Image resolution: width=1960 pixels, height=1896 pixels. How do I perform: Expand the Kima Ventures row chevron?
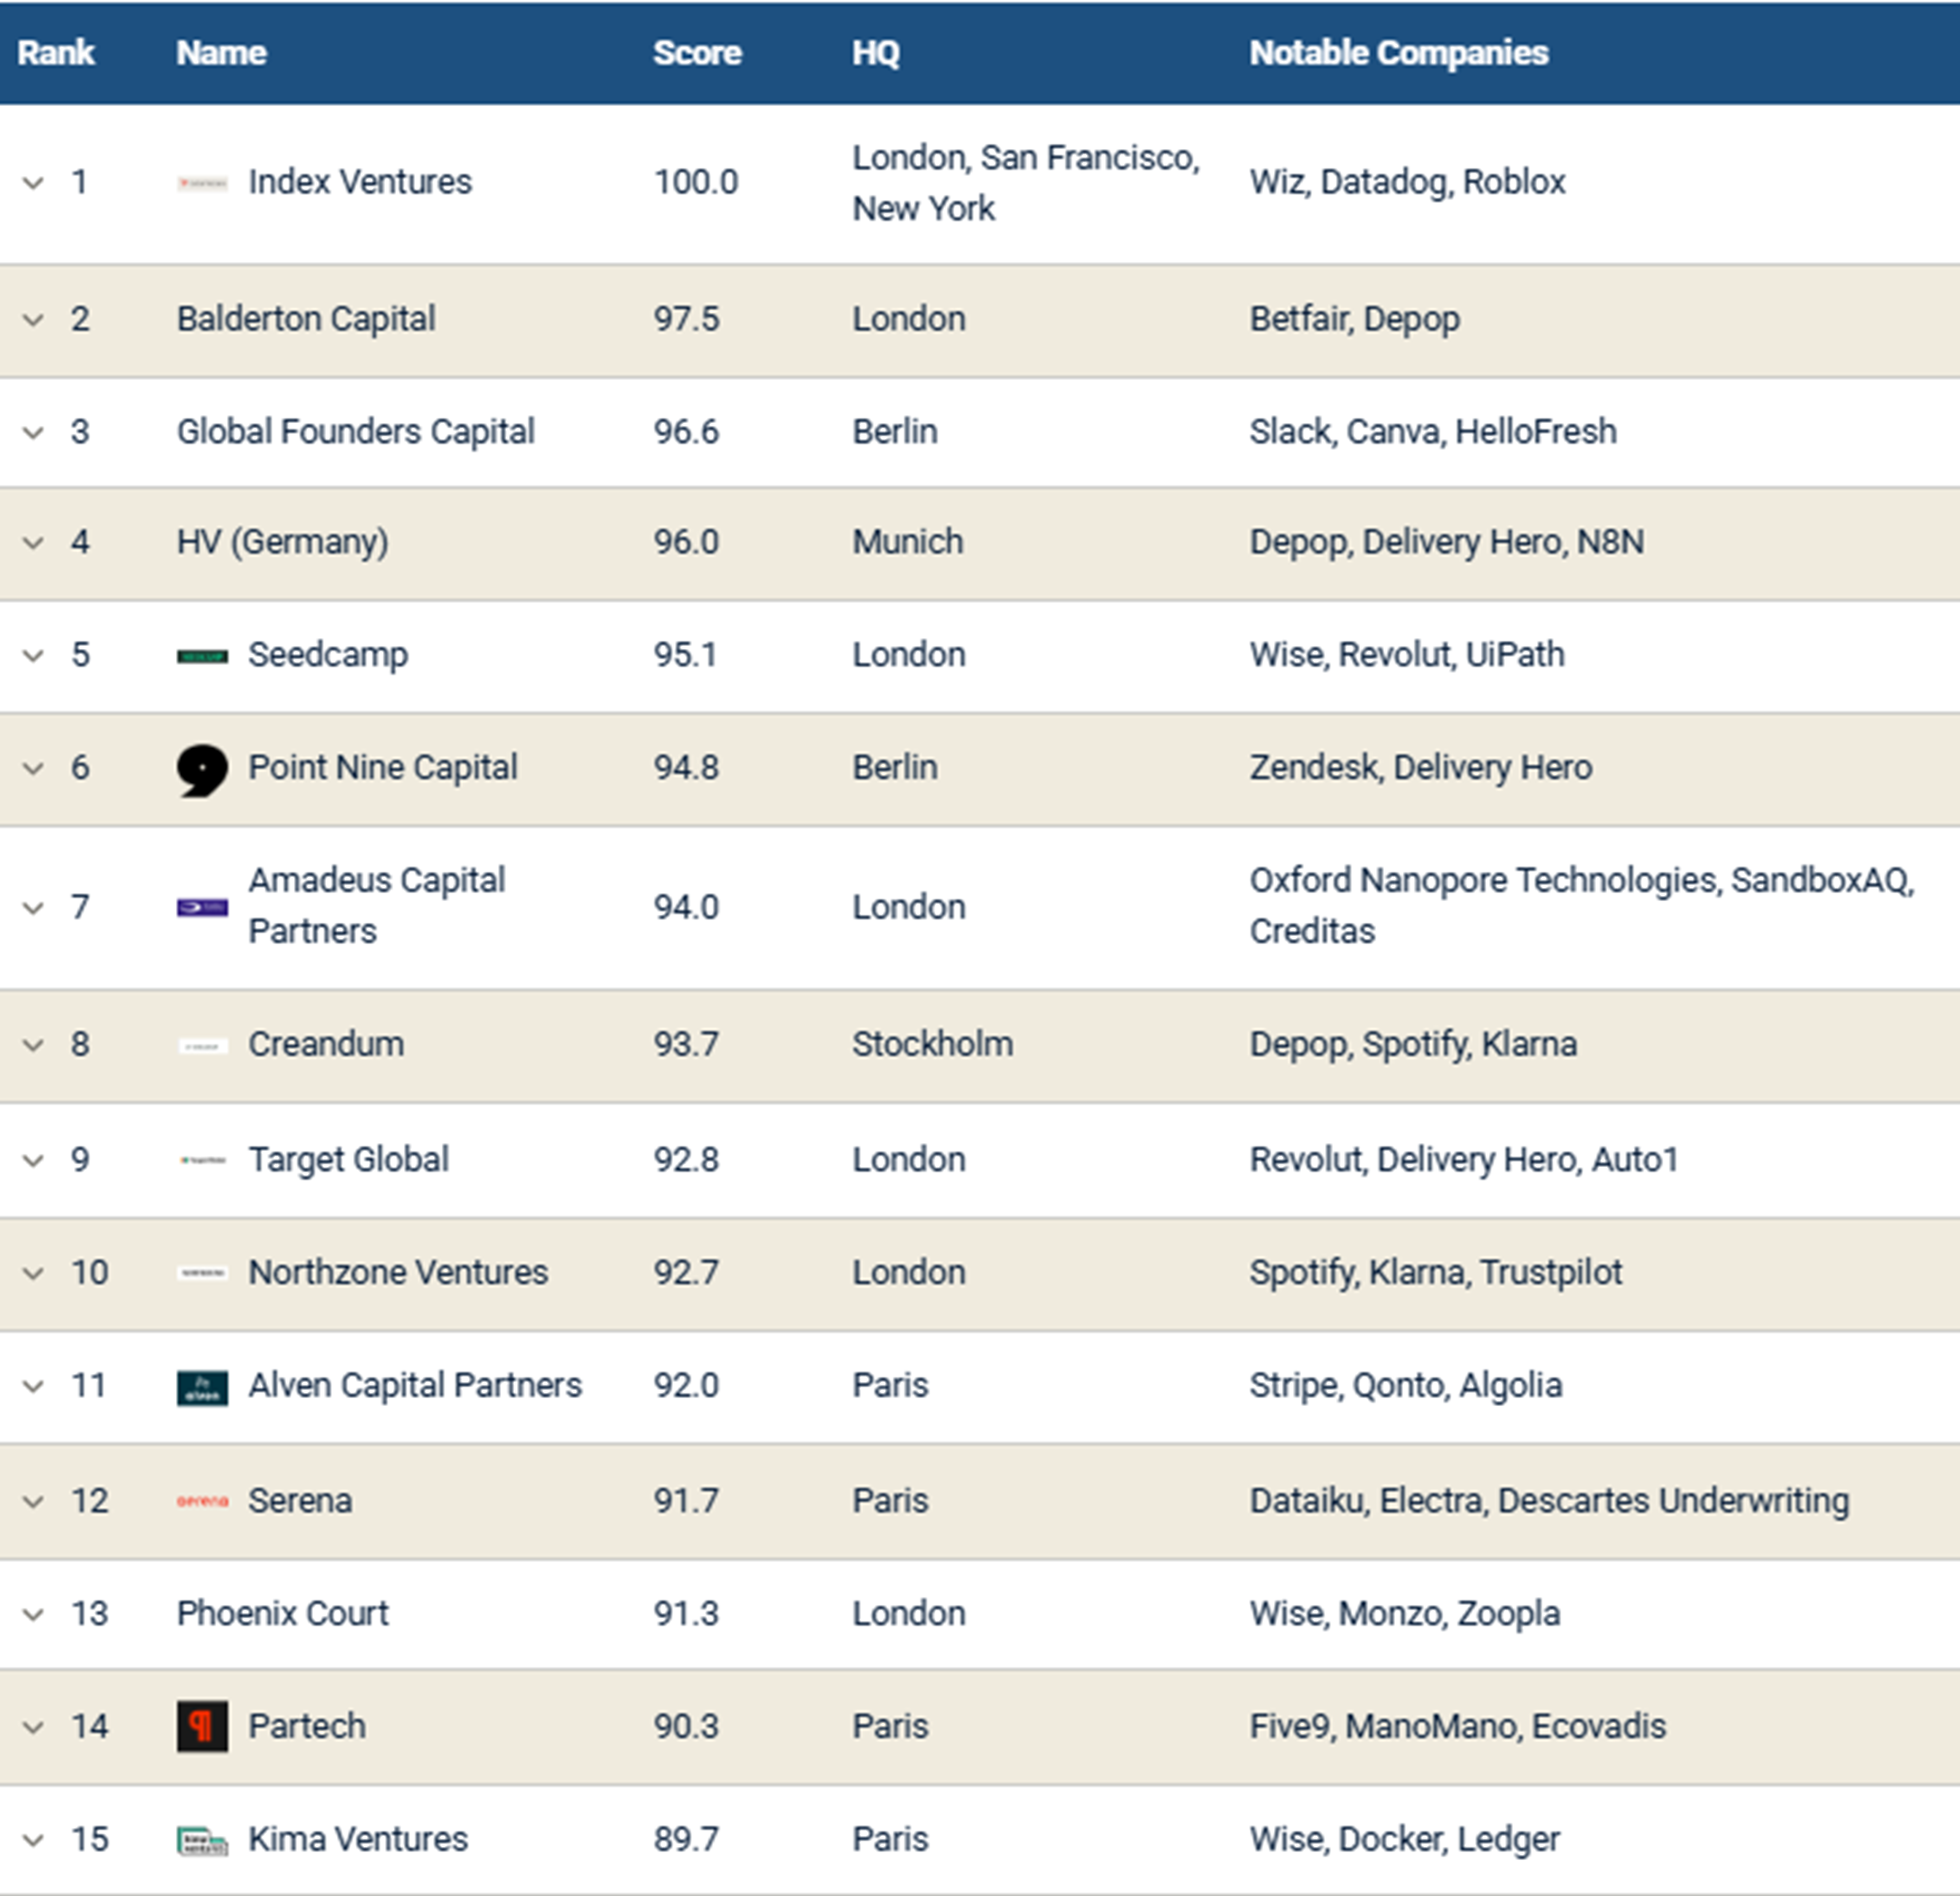click(33, 1841)
